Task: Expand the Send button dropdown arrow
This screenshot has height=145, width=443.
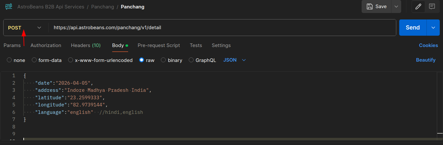Action: (x=433, y=28)
